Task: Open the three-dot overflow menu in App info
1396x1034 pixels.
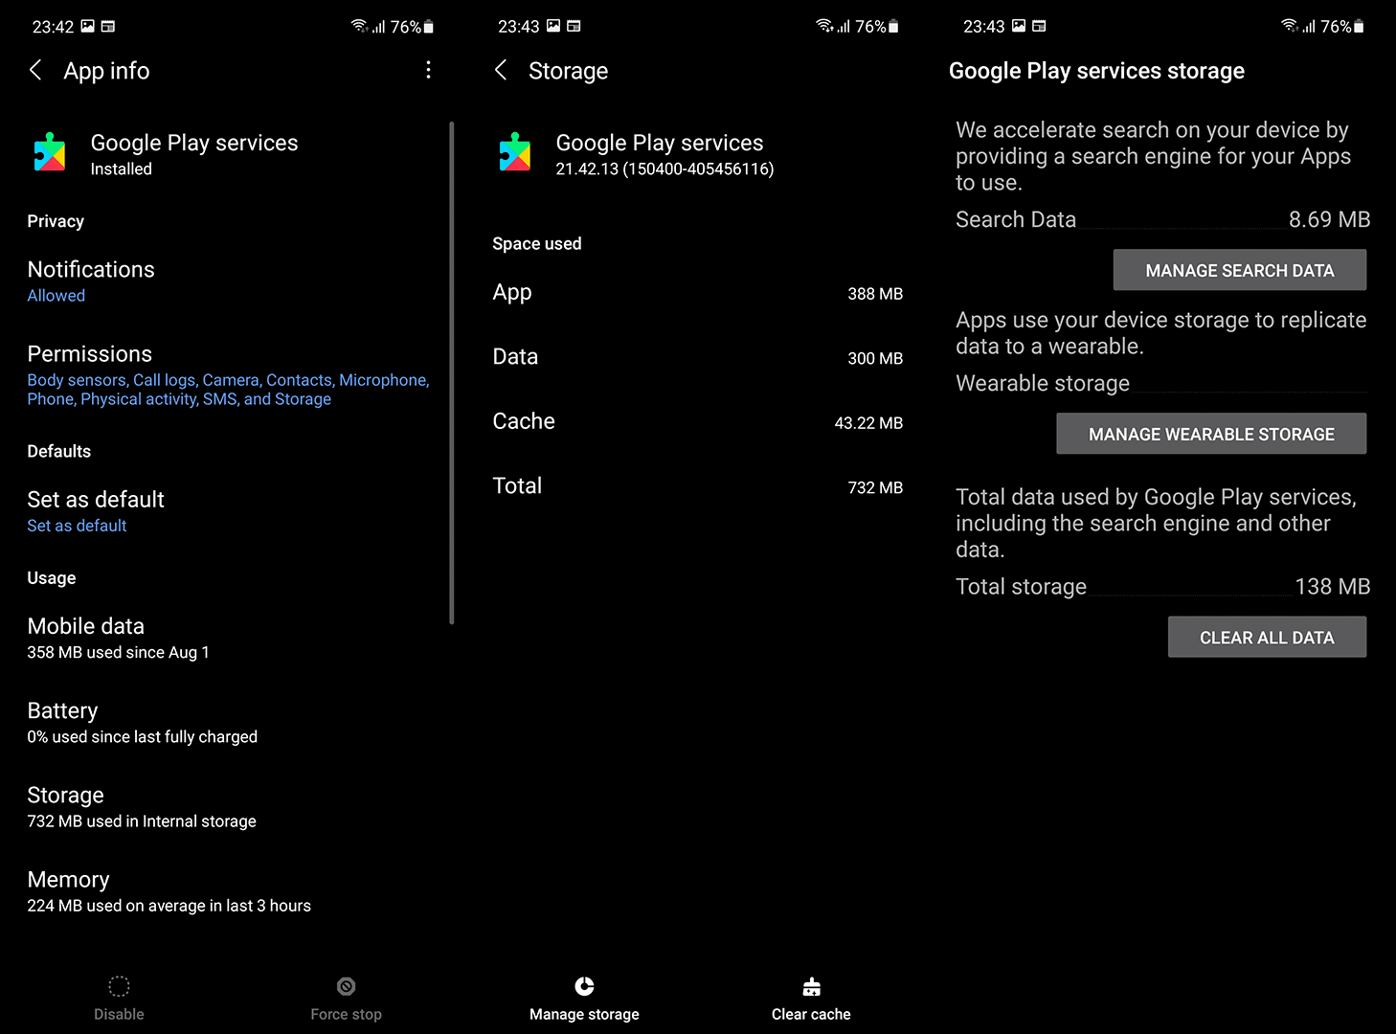Action: 428,70
